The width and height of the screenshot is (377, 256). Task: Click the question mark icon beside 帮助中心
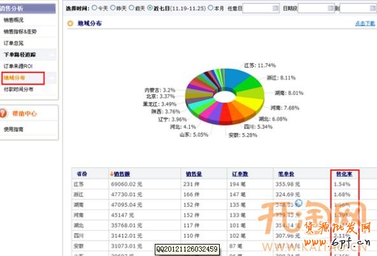point(3,113)
